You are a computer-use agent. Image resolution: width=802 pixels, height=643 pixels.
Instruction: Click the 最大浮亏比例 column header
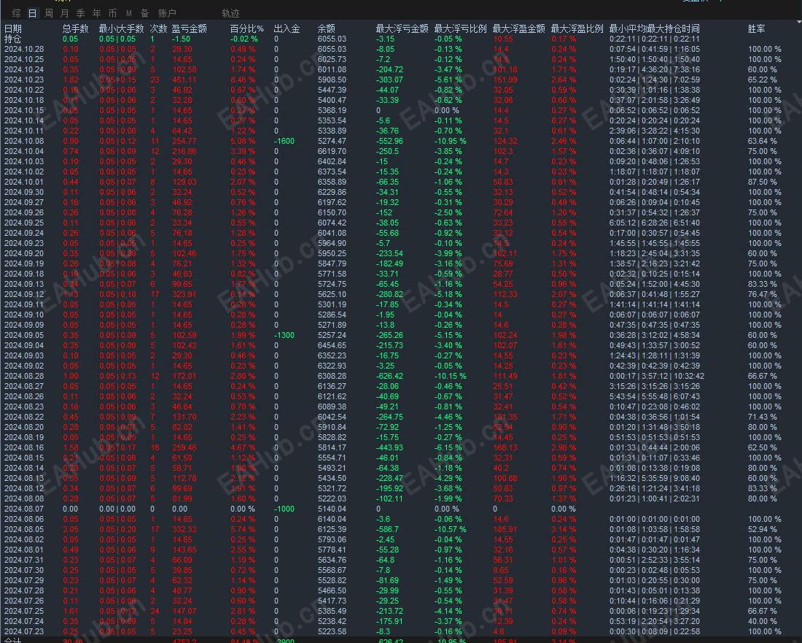click(x=461, y=28)
